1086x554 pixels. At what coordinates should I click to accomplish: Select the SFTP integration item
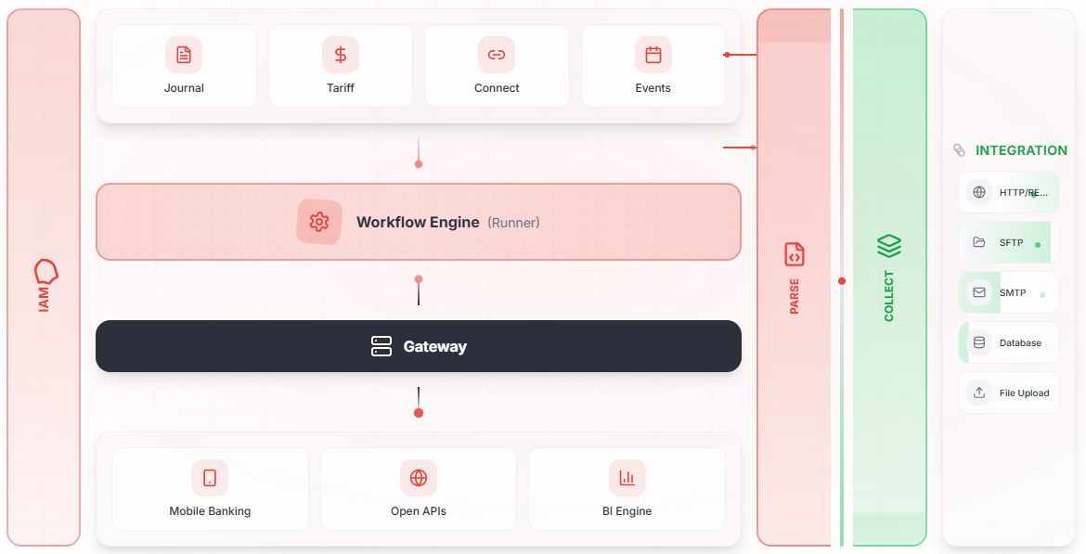tap(1008, 242)
